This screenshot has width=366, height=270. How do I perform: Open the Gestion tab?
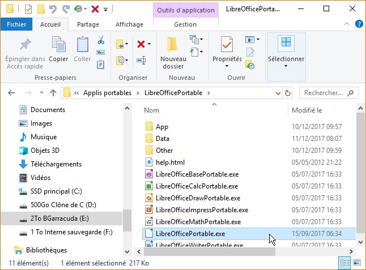pos(185,24)
